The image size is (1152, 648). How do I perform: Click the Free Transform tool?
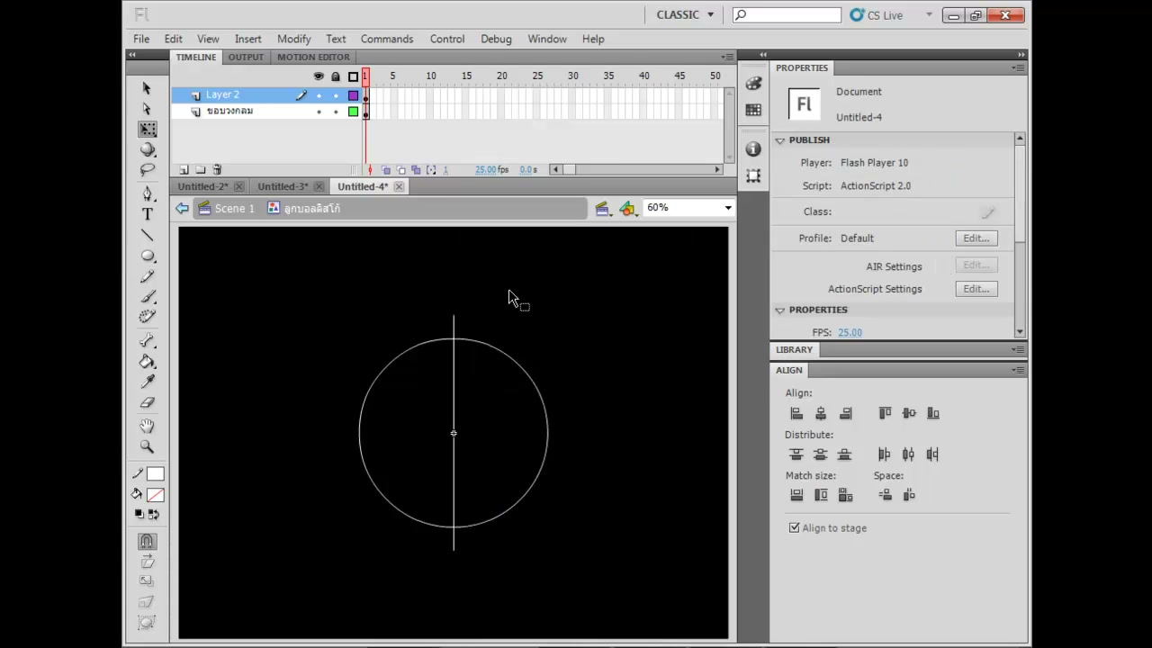click(x=148, y=130)
